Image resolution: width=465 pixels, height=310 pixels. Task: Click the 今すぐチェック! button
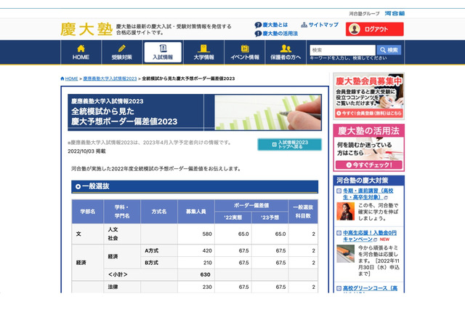coord(368,165)
